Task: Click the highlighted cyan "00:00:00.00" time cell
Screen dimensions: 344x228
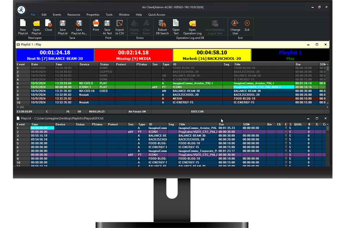Action: [x=42, y=128]
